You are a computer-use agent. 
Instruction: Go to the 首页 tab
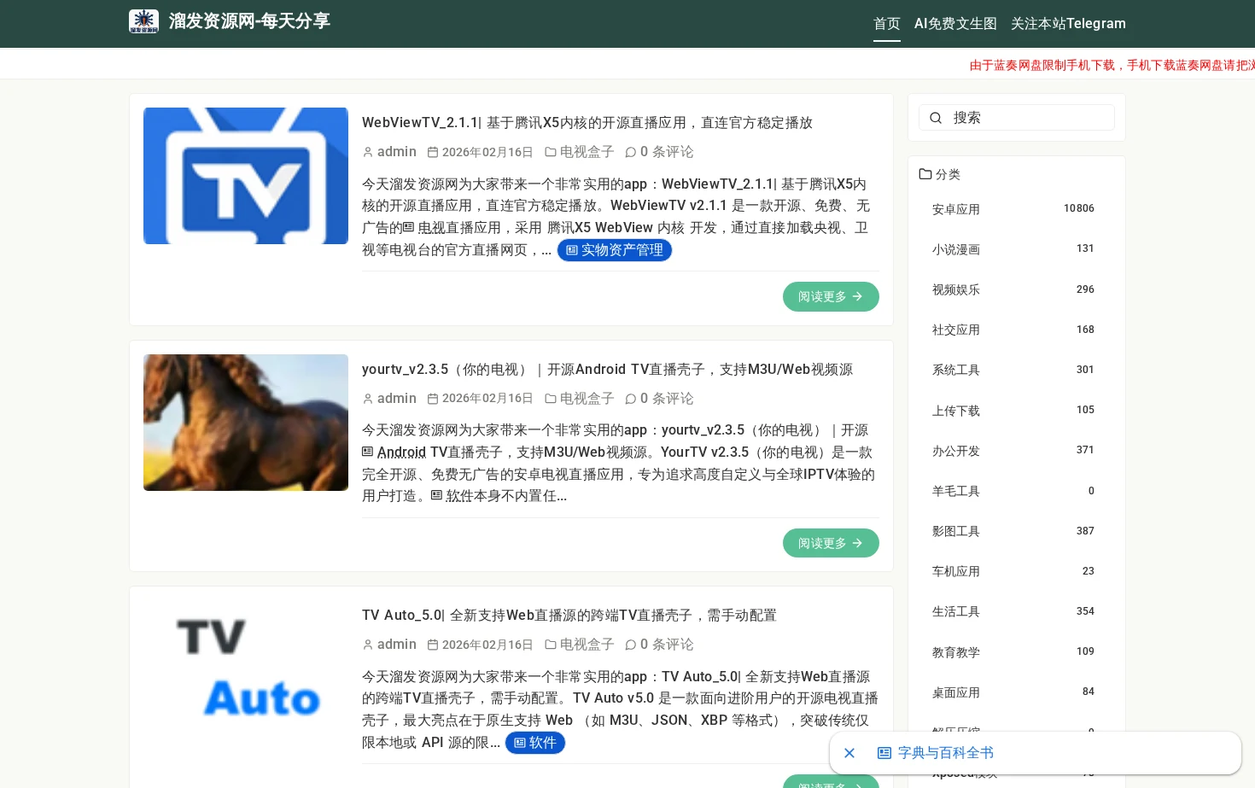click(x=887, y=24)
